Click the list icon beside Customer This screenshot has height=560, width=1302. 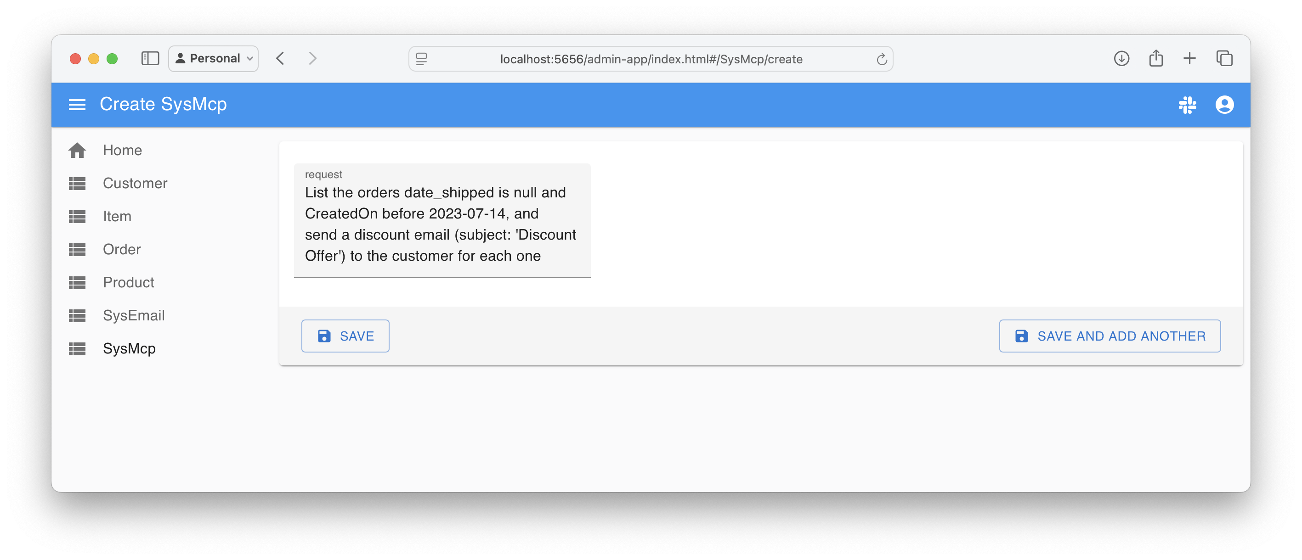coord(77,183)
